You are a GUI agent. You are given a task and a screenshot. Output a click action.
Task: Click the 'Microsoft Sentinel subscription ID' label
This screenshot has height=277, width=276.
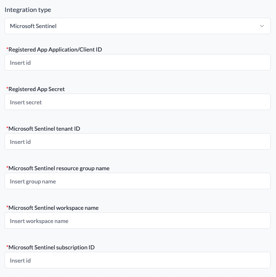(x=52, y=247)
